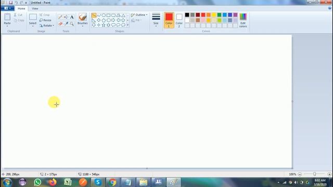Pick the green color swatch
333x187 pixels.
(220, 15)
